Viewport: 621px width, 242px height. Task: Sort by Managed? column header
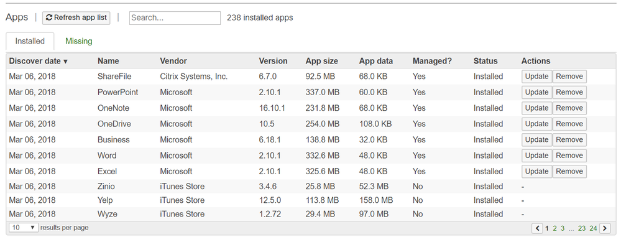pos(432,61)
